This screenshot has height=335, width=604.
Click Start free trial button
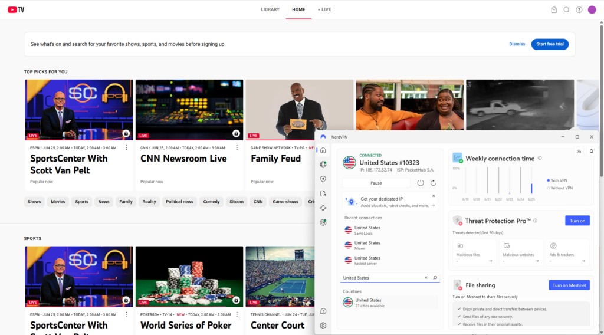pyautogui.click(x=550, y=44)
